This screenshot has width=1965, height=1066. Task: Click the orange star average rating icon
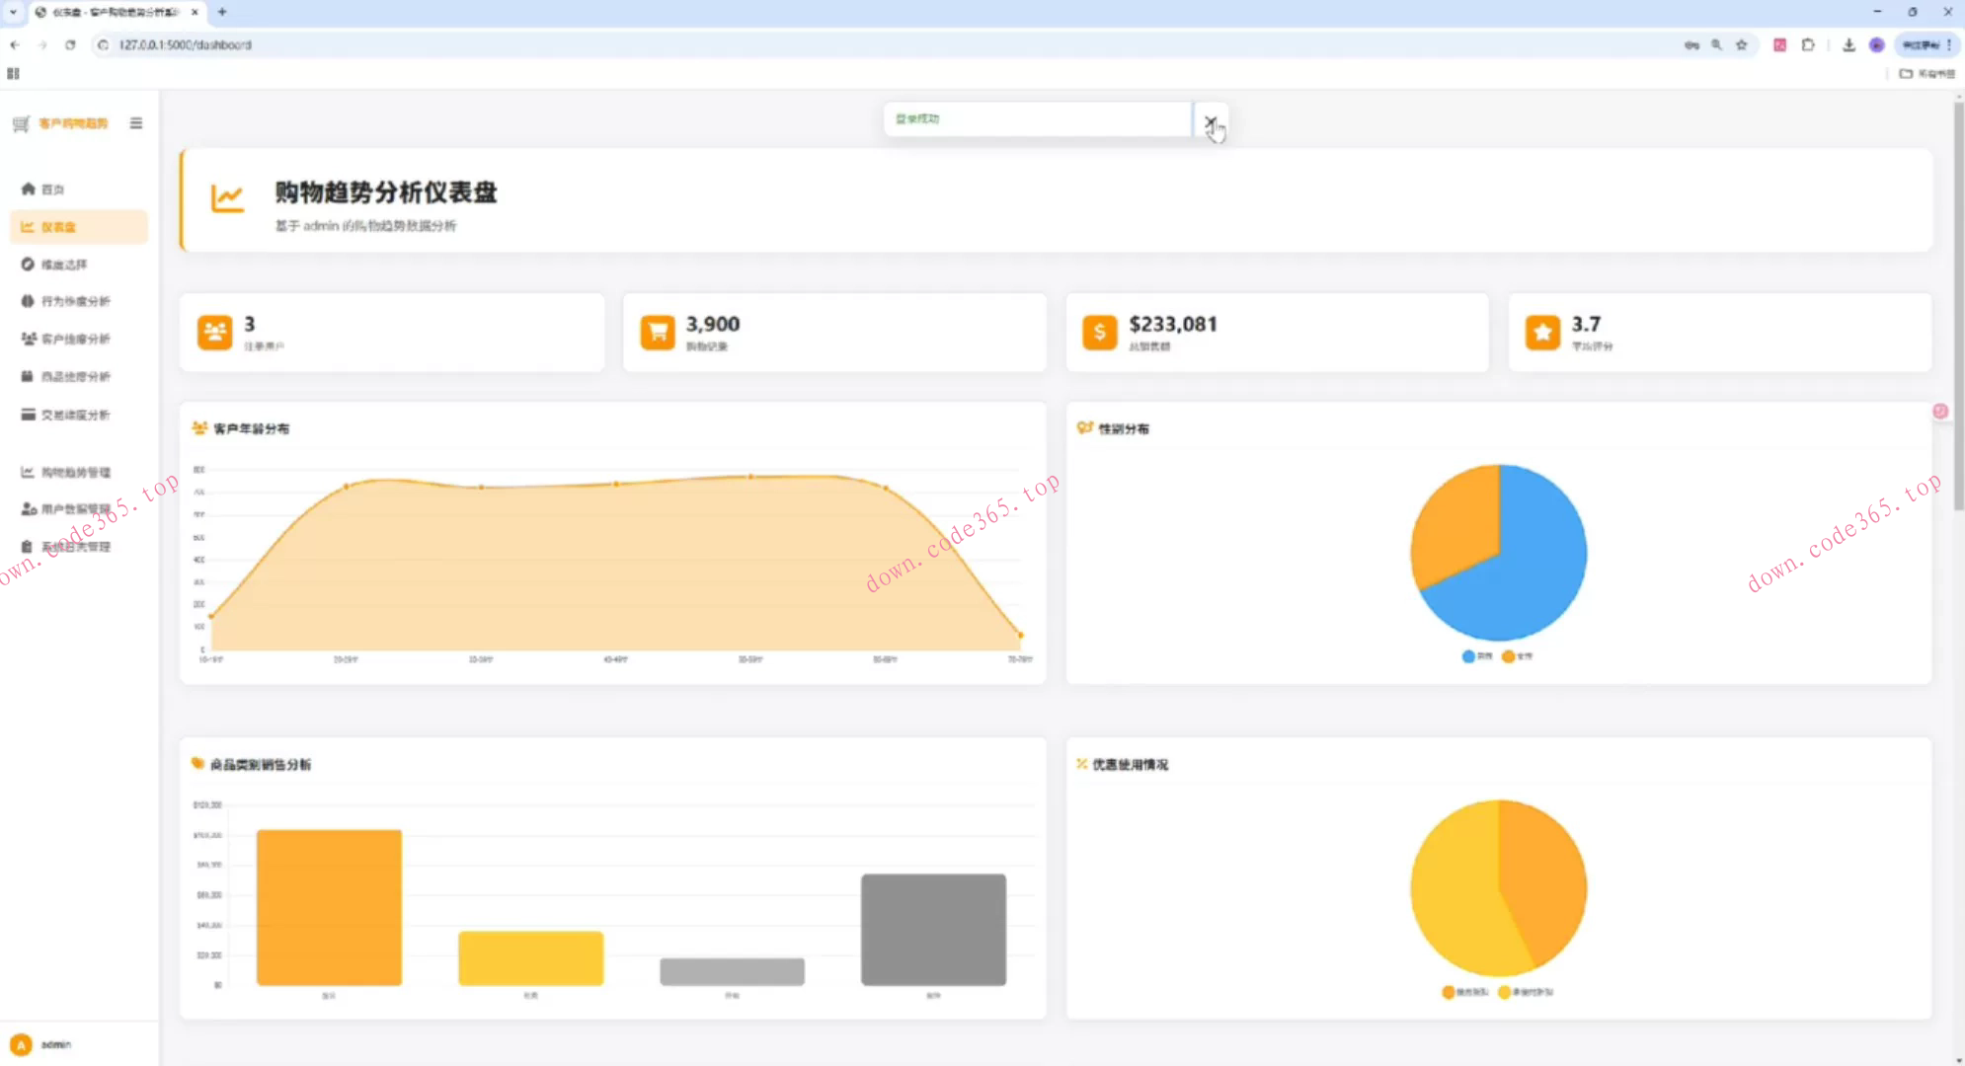1542,333
